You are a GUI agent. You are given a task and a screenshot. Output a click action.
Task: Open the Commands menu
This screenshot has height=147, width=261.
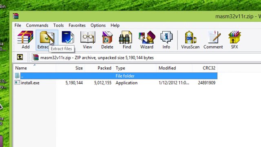pos(37,25)
